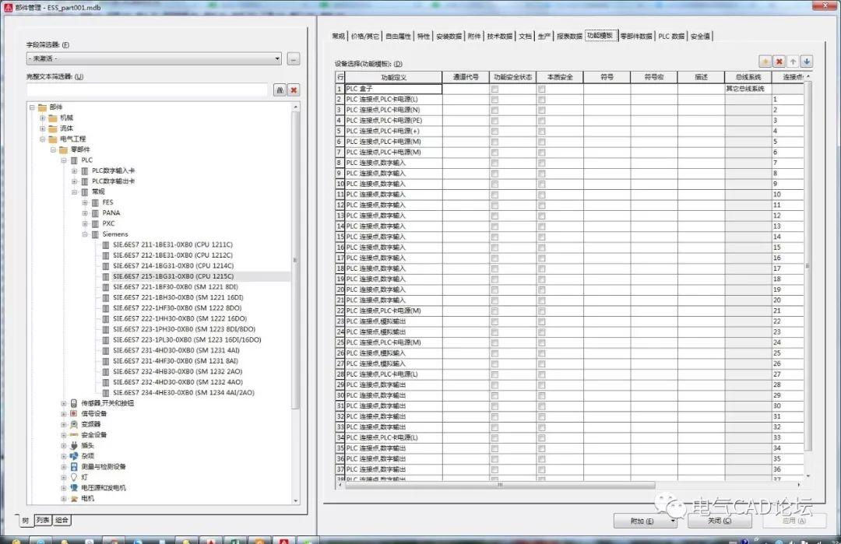Viewport: 841px width, 544px height.
Task: Switch to the PLC 数据 tab
Action: coord(671,37)
